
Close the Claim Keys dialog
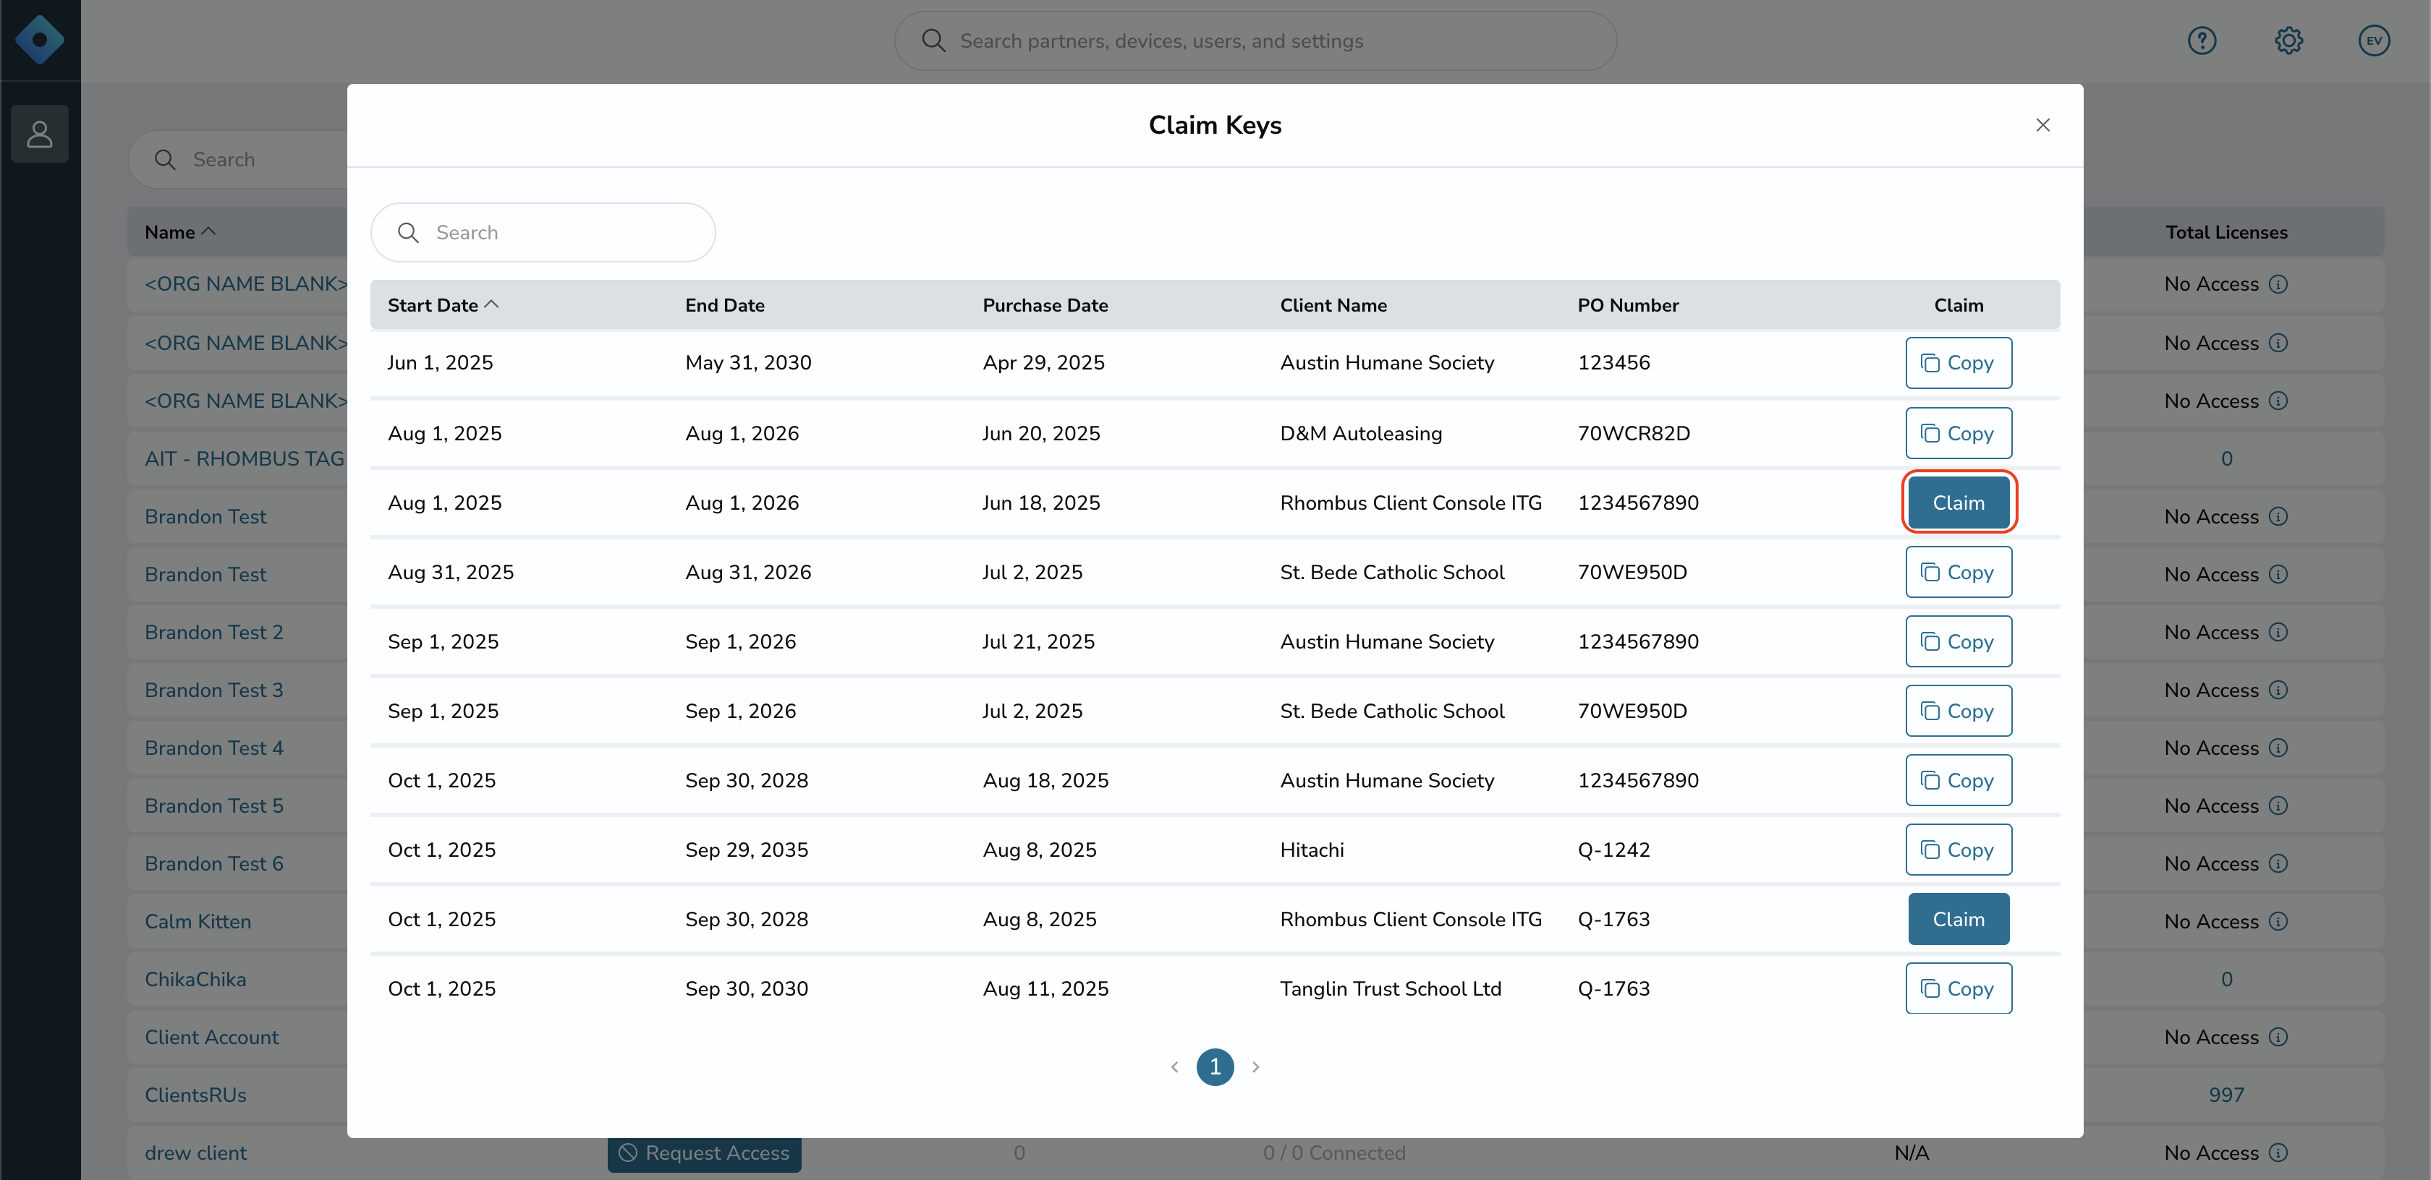[x=2043, y=124]
